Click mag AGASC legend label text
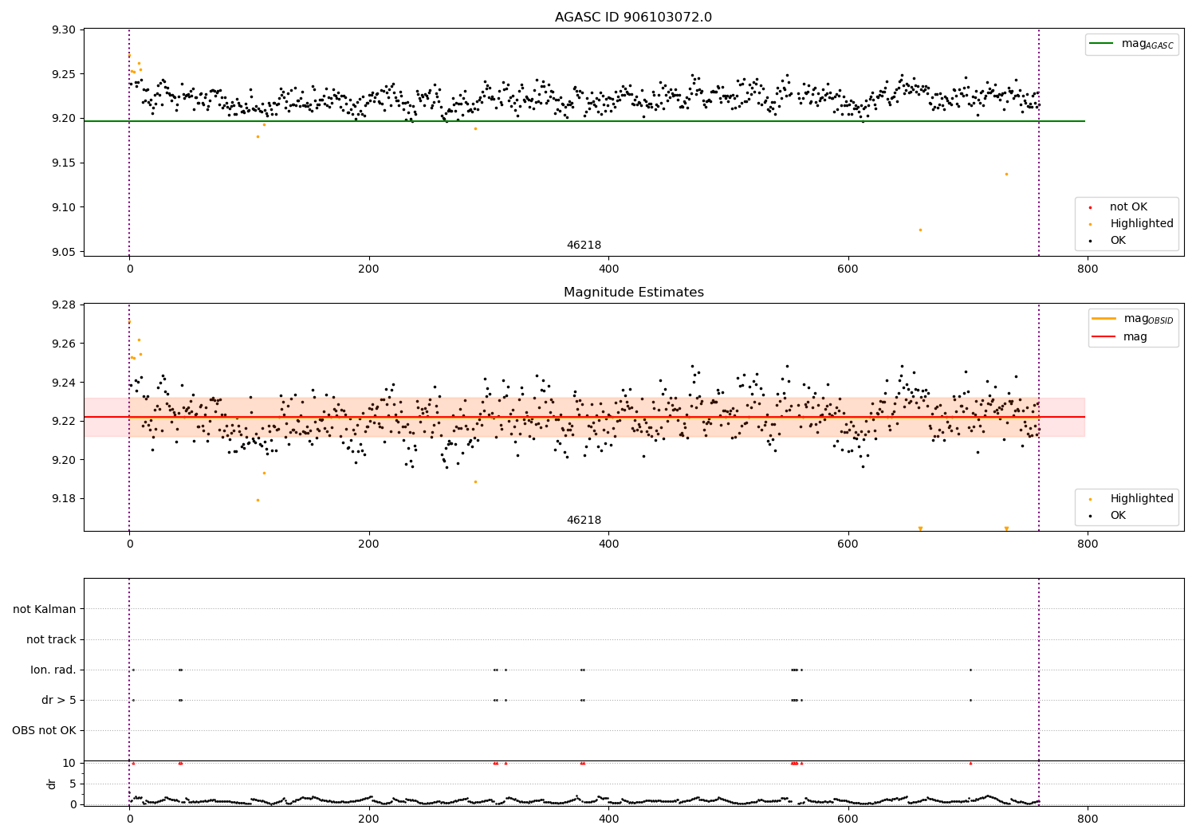 pos(1147,45)
